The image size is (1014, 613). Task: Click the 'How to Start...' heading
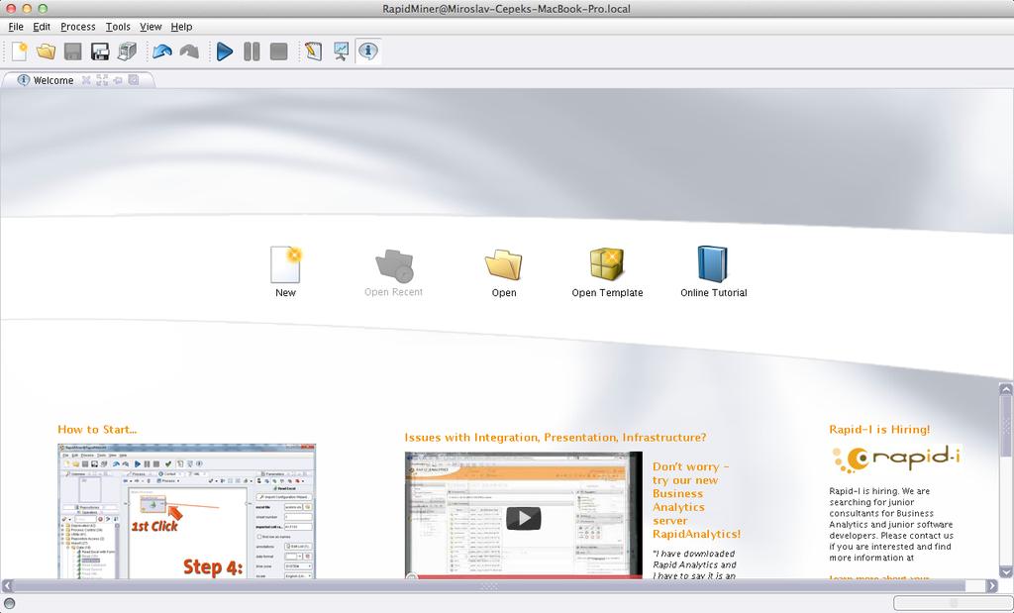[97, 430]
